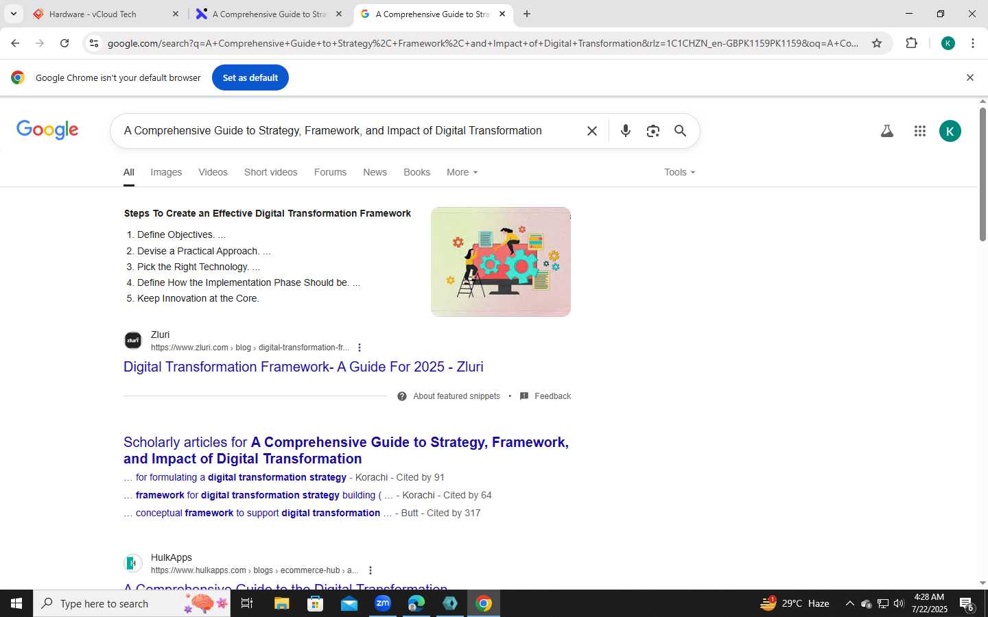Bookmark this page with star icon
The height and width of the screenshot is (617, 988).
(x=876, y=43)
